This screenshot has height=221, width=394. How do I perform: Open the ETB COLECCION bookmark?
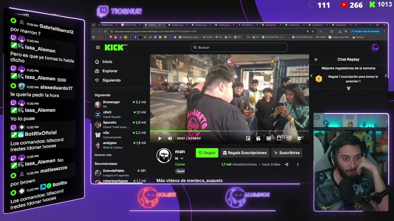coord(272,37)
